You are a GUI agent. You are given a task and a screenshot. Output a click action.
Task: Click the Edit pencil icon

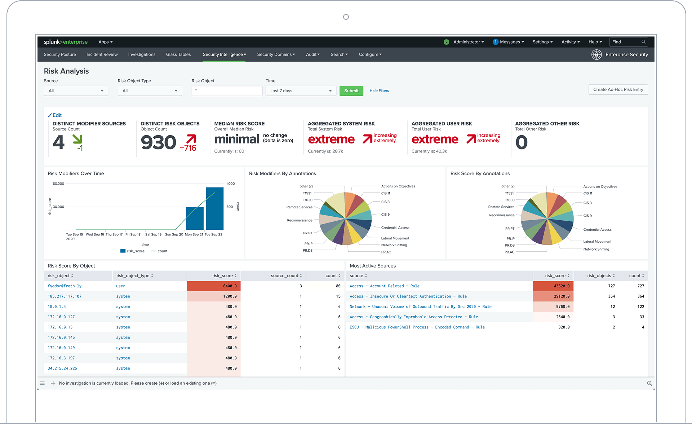pos(50,115)
